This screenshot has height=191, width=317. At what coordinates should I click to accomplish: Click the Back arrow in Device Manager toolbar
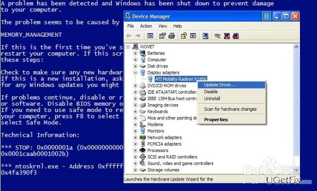tap(129, 36)
